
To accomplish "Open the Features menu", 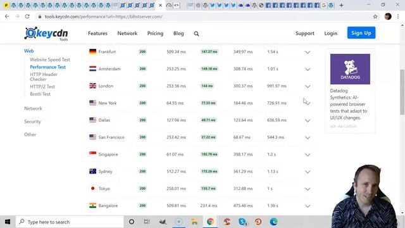I will point(97,34).
